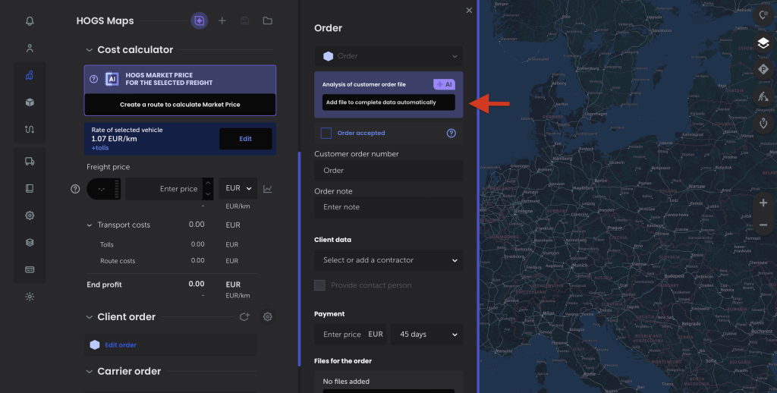This screenshot has width=777, height=393.
Task: Zoom in the map with plus
Action: point(763,203)
